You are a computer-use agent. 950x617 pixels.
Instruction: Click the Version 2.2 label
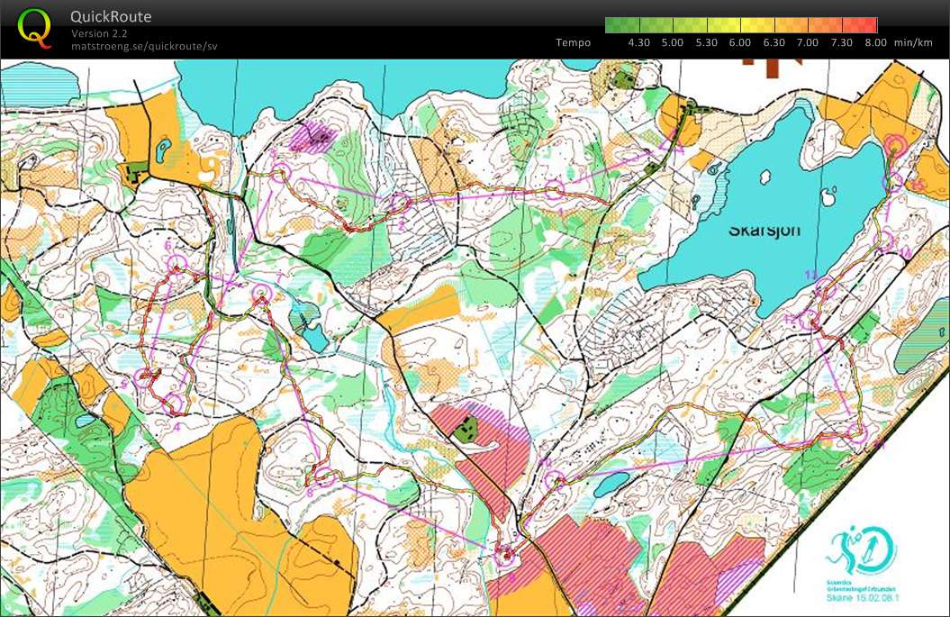click(x=99, y=33)
